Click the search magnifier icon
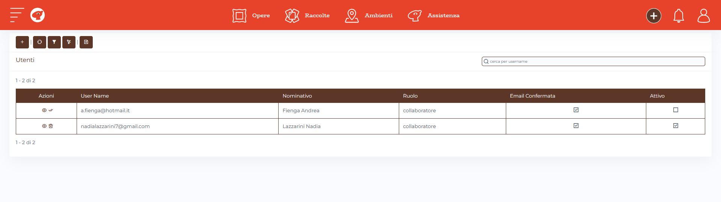The image size is (721, 202). [x=486, y=61]
